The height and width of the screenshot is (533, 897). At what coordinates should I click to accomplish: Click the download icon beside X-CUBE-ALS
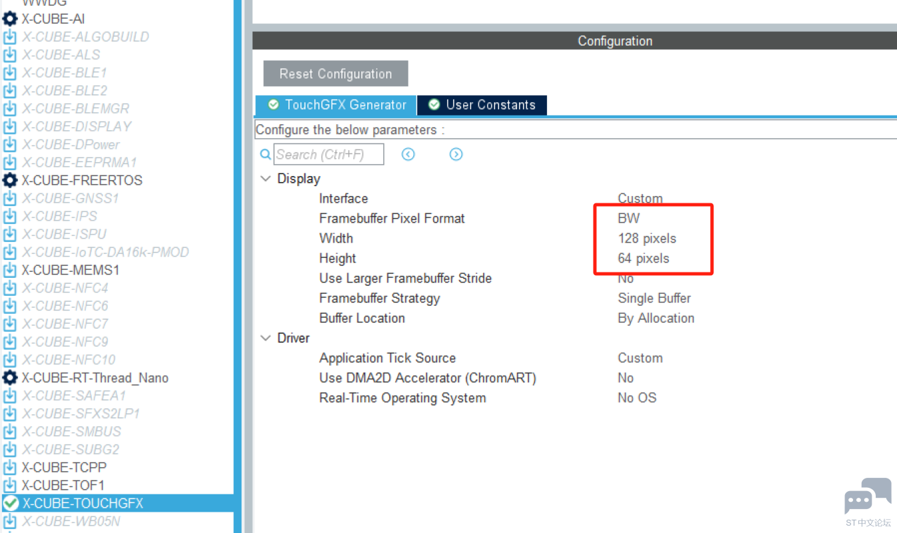click(x=10, y=55)
